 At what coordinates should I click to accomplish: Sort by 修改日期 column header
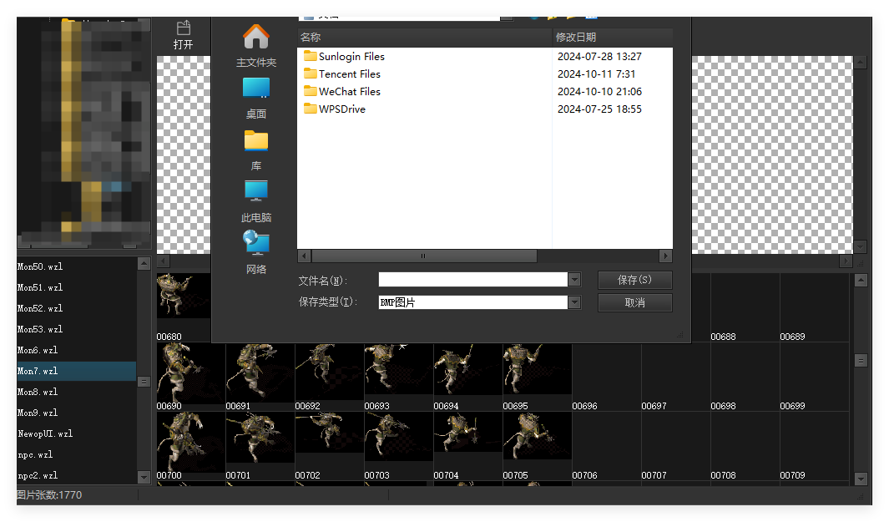tap(613, 38)
